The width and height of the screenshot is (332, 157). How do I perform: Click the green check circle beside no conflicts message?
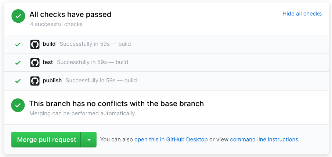coord(18,105)
